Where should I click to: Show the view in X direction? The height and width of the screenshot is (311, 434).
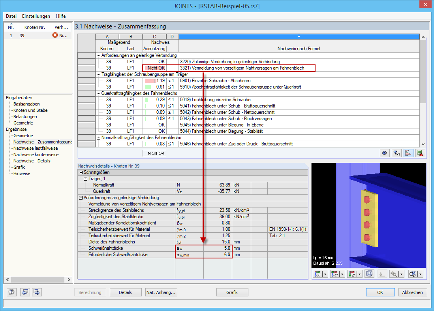click(x=318, y=274)
